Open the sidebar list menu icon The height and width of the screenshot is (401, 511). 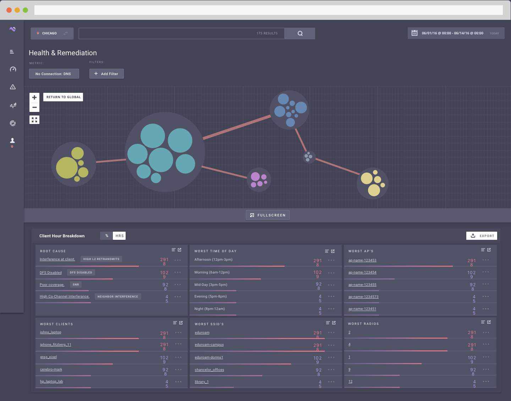tap(12, 52)
